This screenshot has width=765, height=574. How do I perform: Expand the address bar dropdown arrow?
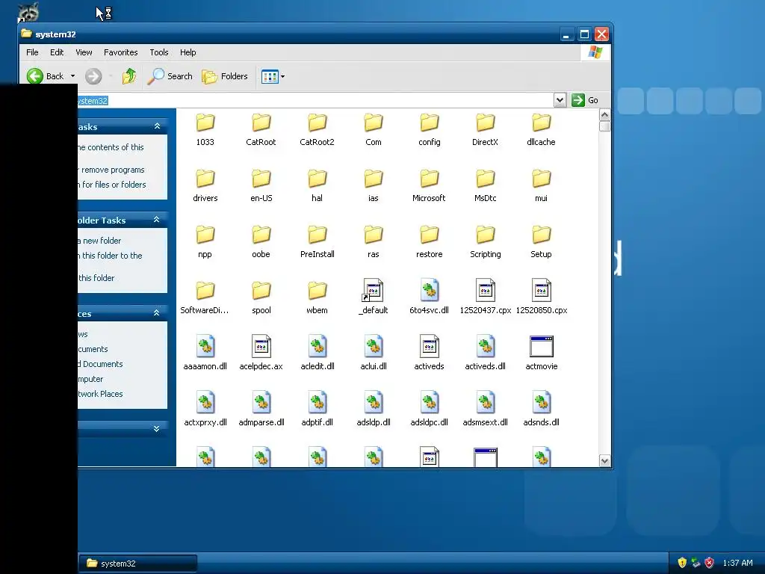point(560,100)
